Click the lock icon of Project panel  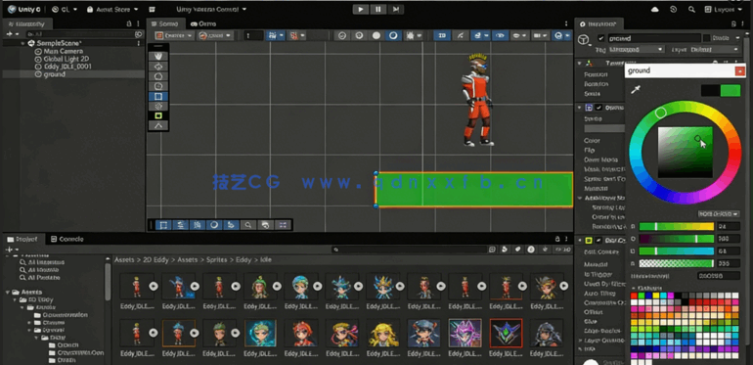pos(557,239)
